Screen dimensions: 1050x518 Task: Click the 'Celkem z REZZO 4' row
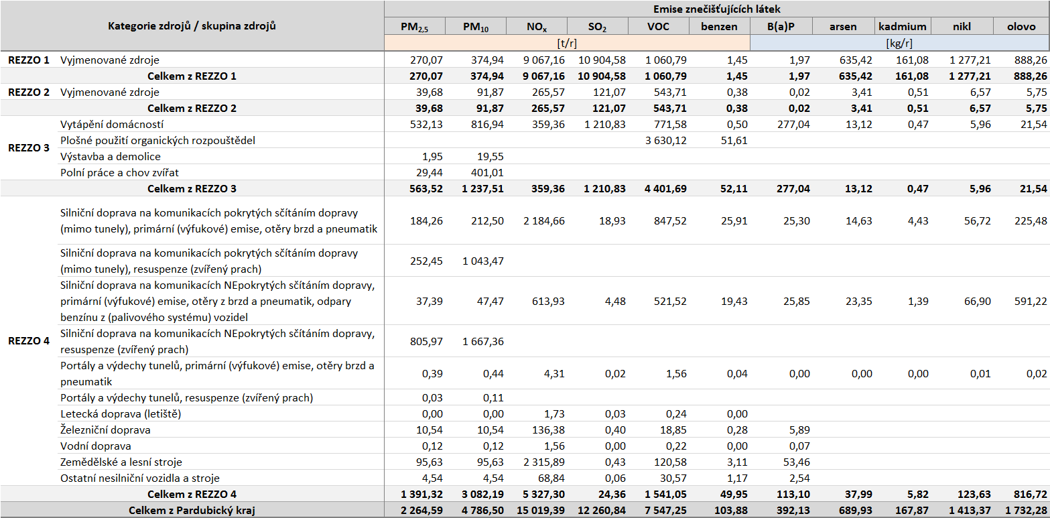(x=525, y=494)
